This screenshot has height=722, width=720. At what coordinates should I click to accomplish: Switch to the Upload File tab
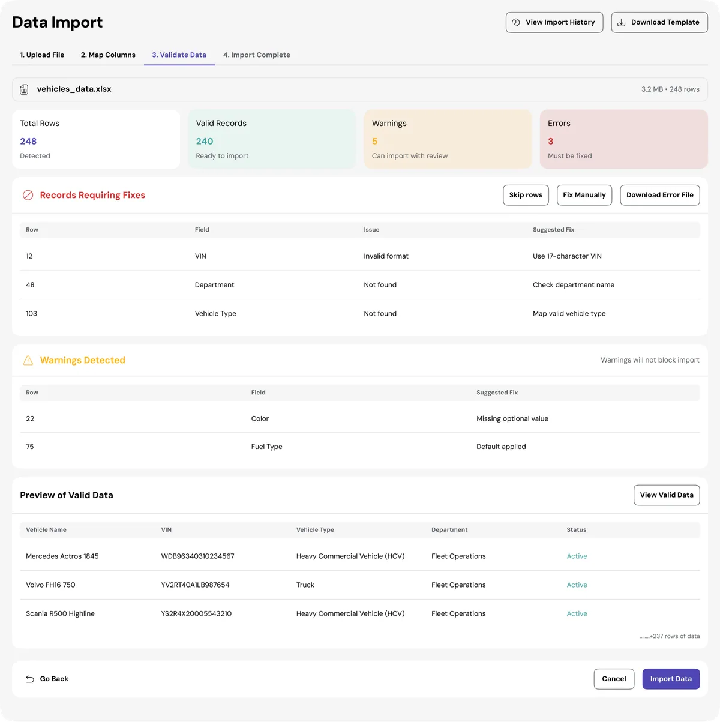tap(42, 55)
